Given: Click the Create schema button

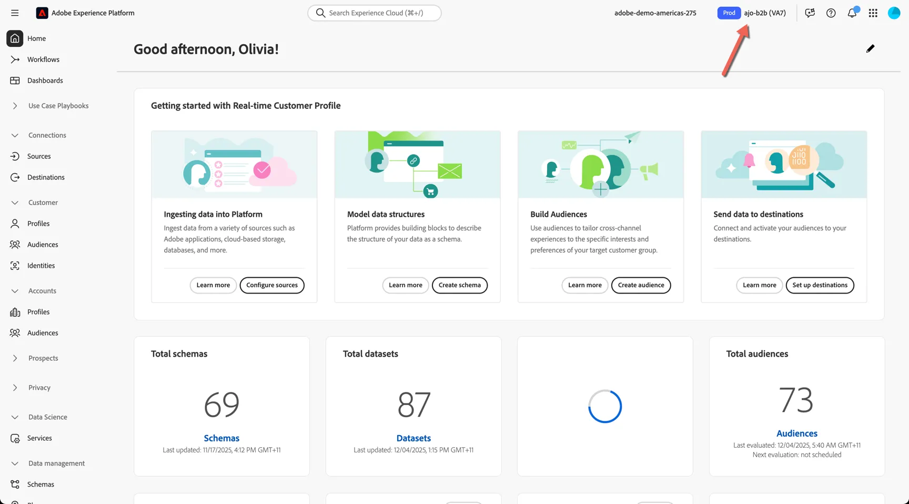Looking at the screenshot, I should 460,285.
